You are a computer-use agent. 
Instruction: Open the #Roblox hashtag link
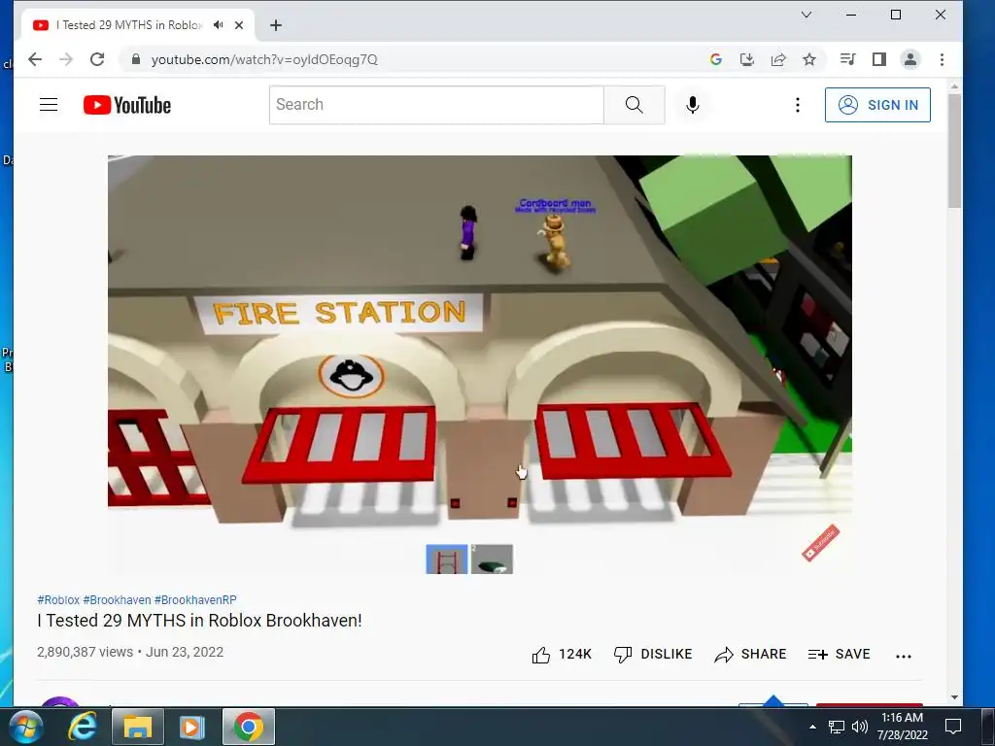(58, 599)
